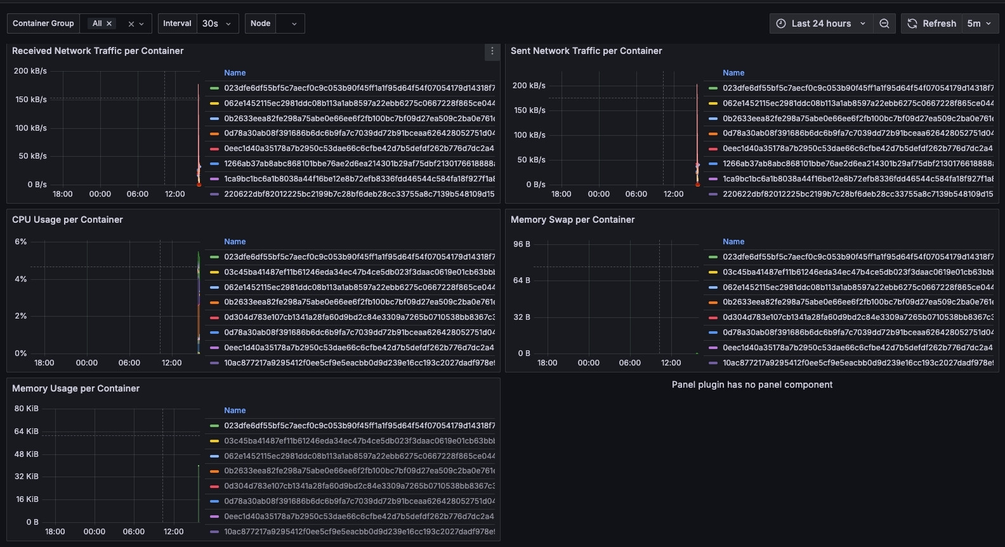
Task: Select 1266ab37ab8 series name in Sent Traffic legend
Action: pyautogui.click(x=858, y=164)
